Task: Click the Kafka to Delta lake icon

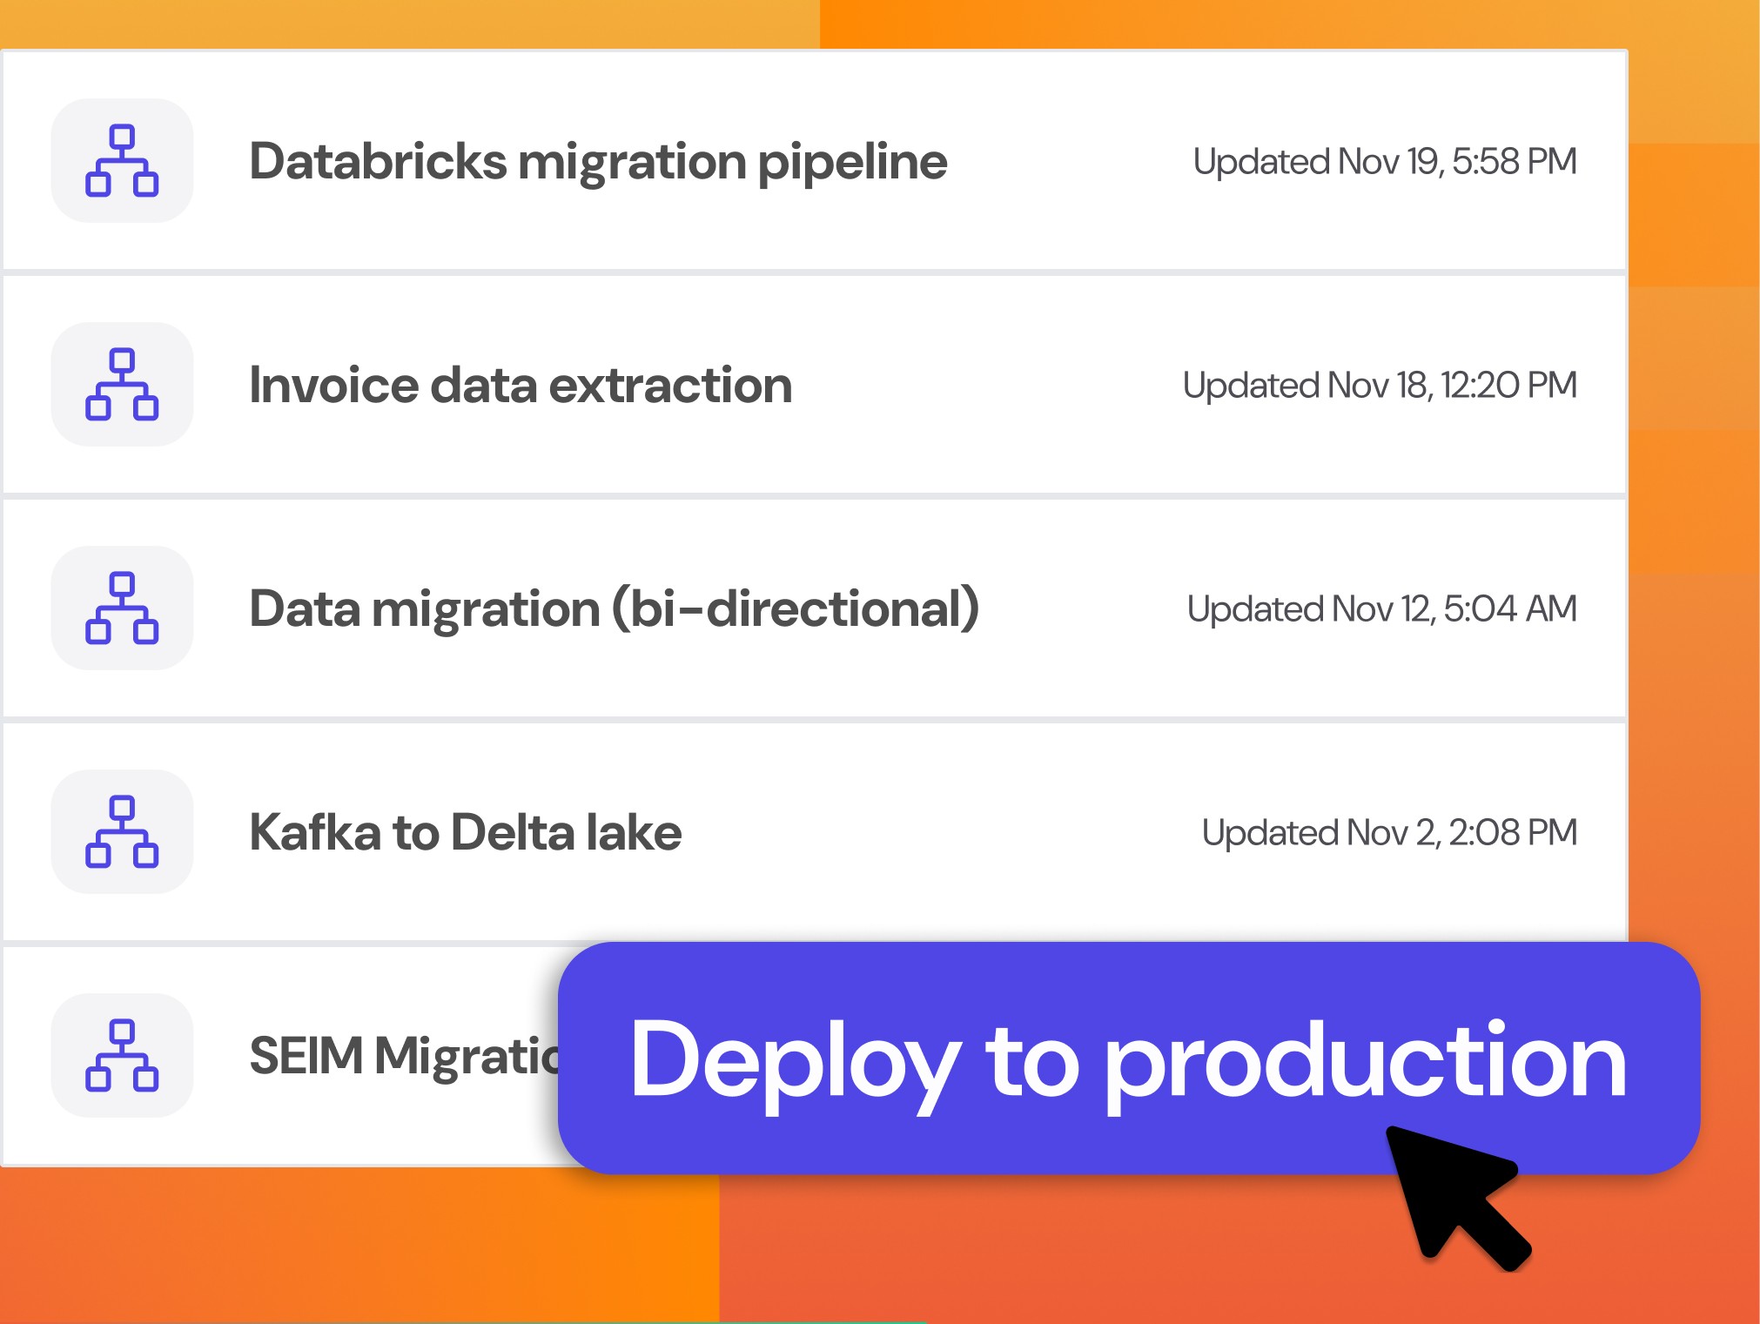Action: click(x=122, y=832)
